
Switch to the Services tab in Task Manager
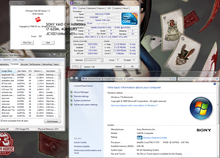24,64
